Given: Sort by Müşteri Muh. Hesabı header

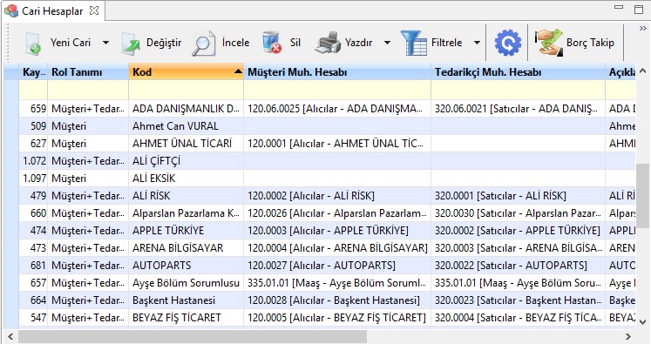Looking at the screenshot, I should 337,72.
